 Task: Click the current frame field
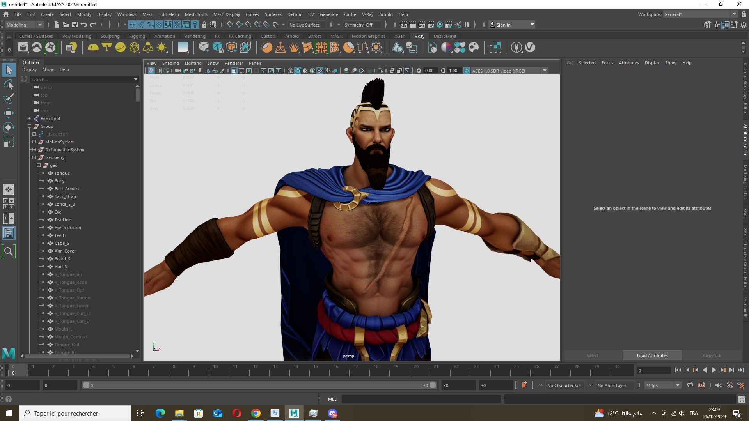pyautogui.click(x=653, y=370)
